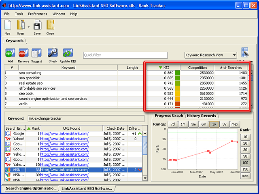
Task: Click the yellow KEI swatch for 0.523
Action: (177, 93)
